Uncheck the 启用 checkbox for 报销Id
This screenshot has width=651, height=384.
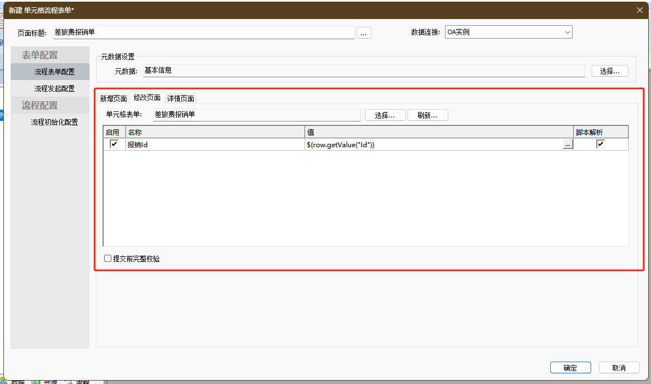pyautogui.click(x=115, y=144)
